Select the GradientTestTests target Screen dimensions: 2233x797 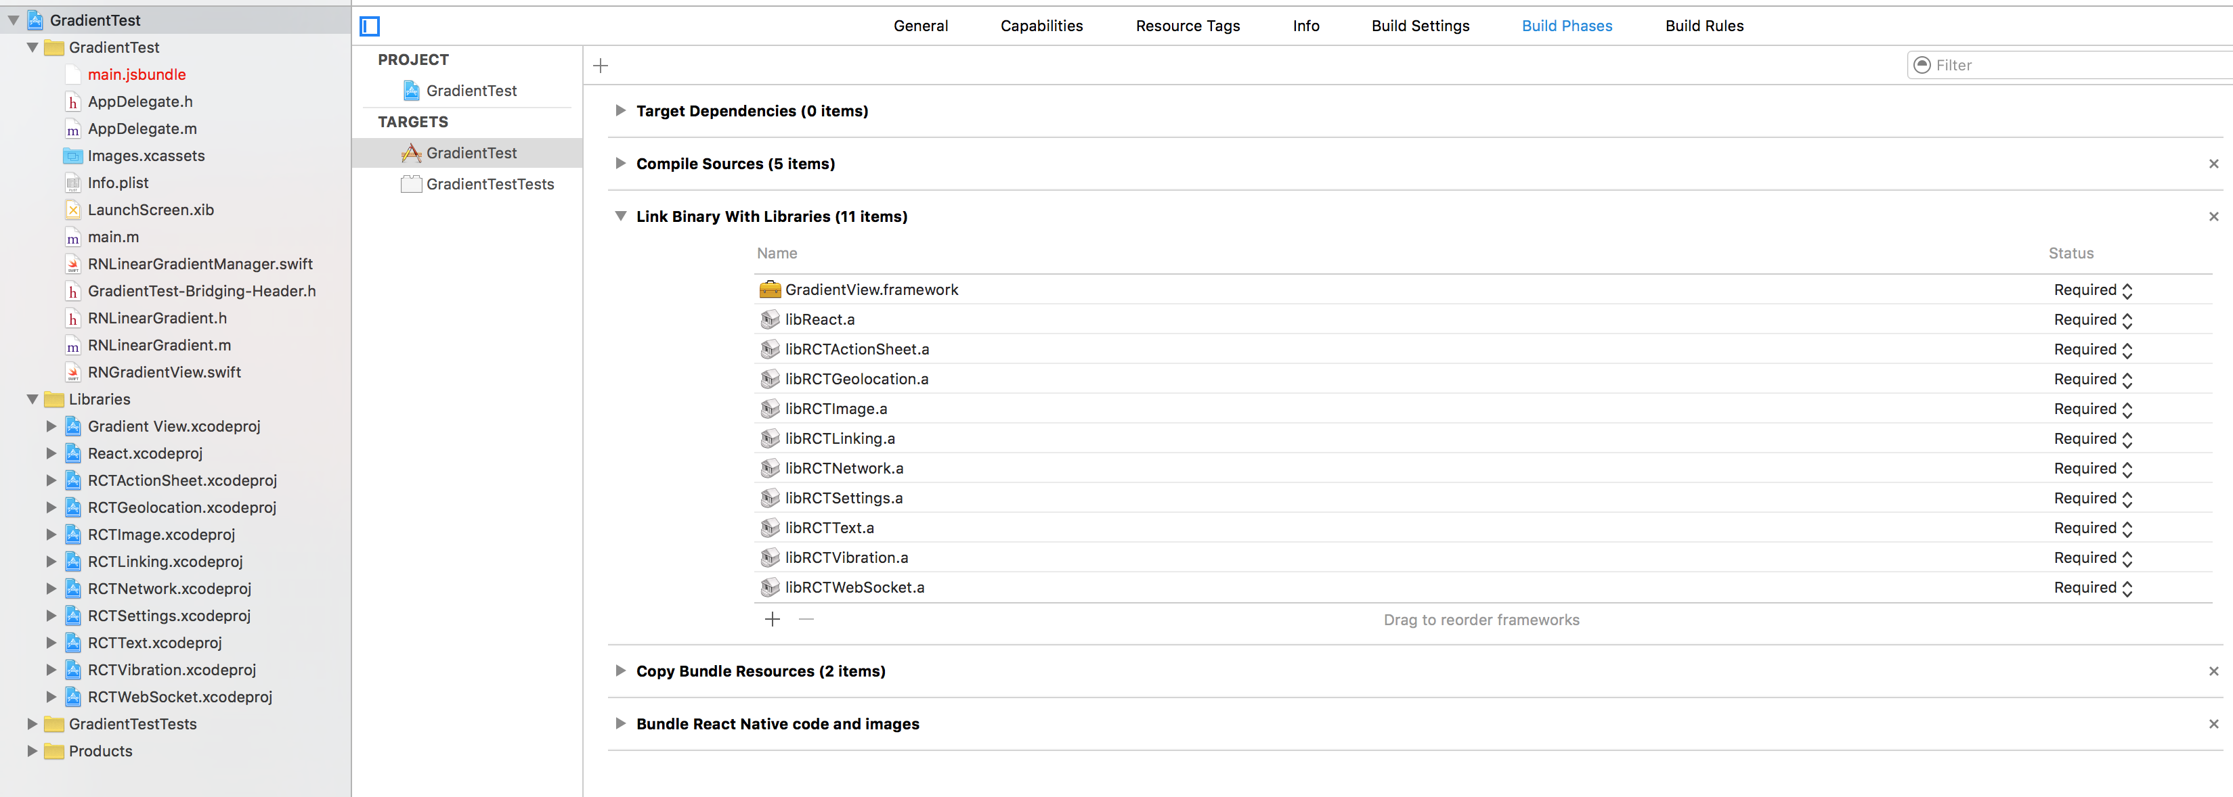[x=490, y=185]
